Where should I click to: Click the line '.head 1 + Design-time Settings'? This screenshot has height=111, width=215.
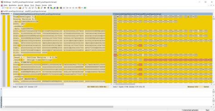33,60
